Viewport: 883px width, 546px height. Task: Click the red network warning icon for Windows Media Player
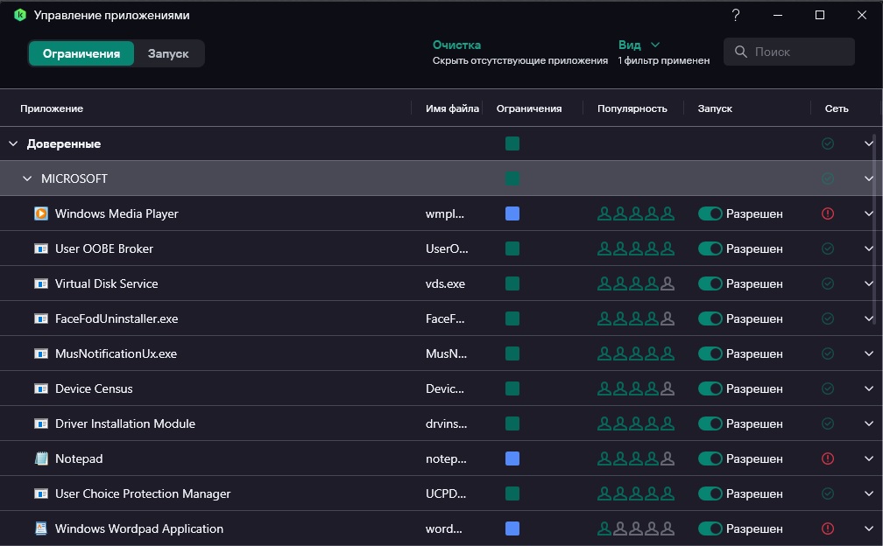(x=828, y=213)
